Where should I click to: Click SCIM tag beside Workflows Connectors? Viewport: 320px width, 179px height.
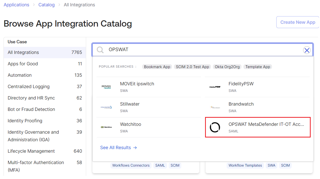point(175,166)
